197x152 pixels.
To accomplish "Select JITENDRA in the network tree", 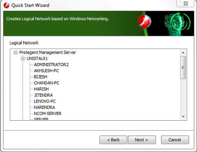I will [x=44, y=95].
